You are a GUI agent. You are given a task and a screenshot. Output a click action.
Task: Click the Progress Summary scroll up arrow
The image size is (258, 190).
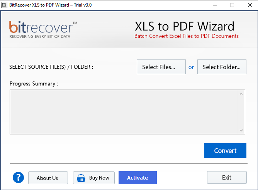point(241,94)
